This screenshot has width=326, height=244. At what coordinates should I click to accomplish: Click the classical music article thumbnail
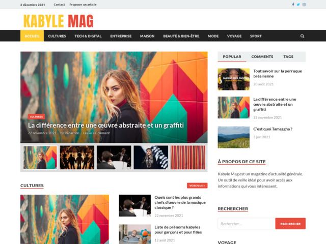pyautogui.click(x=134, y=205)
